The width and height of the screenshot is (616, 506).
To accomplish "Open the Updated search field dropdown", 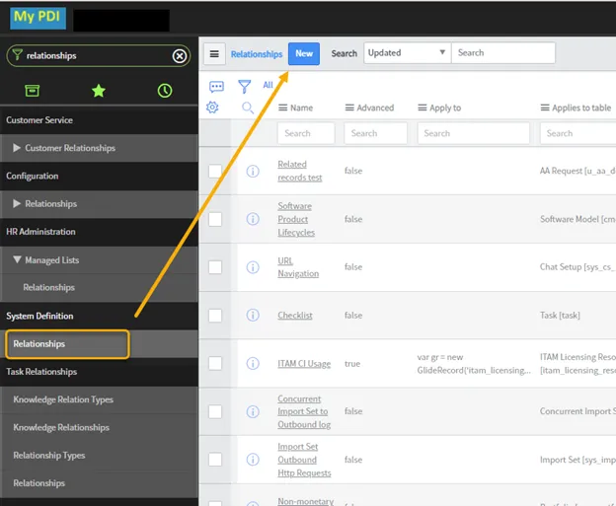I will pos(407,53).
